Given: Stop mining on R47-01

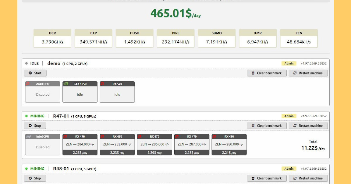Looking at the screenshot, I should [35, 126].
